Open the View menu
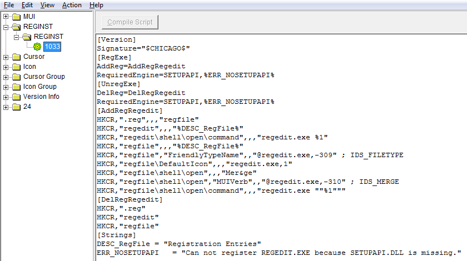 click(47, 5)
